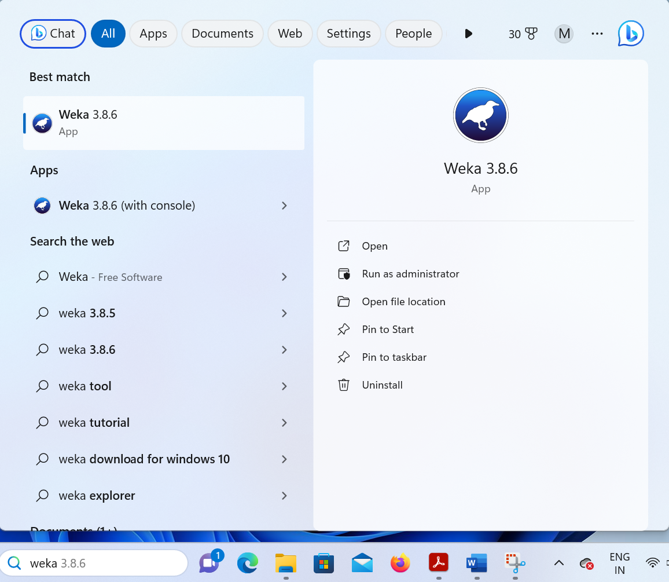Open the Wi-Fi network tray icon

652,563
